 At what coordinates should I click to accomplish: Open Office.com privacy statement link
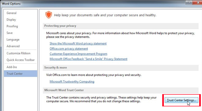[69, 49]
